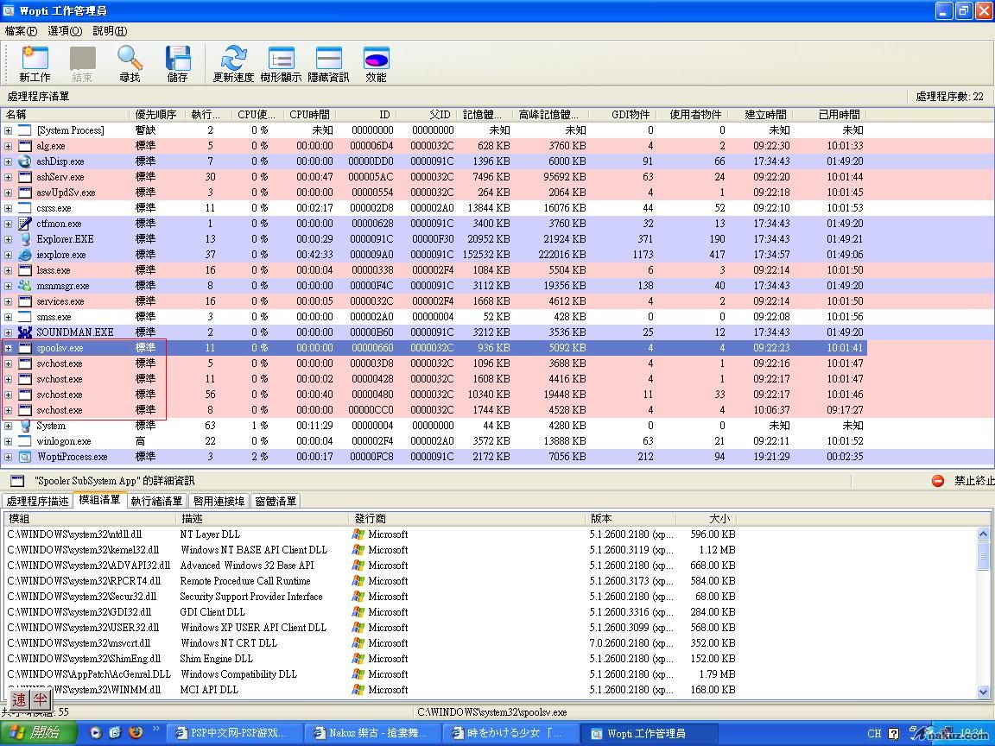
Task: Switch to the 處理程序描述 tab
Action: click(x=37, y=501)
